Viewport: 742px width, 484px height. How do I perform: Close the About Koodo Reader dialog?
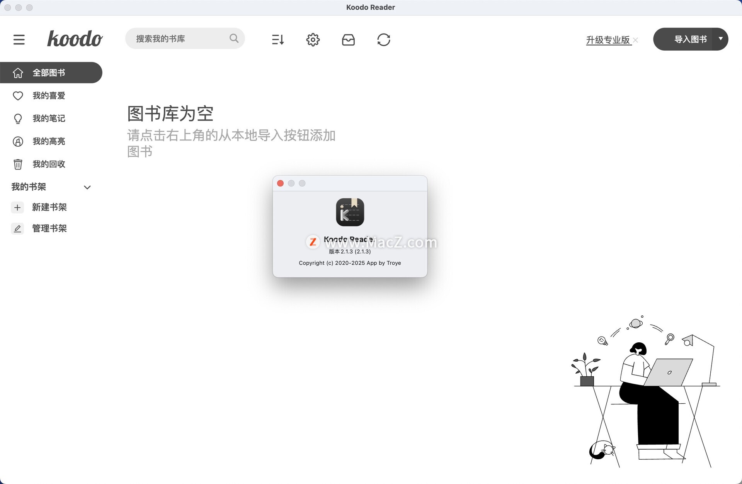click(x=281, y=183)
